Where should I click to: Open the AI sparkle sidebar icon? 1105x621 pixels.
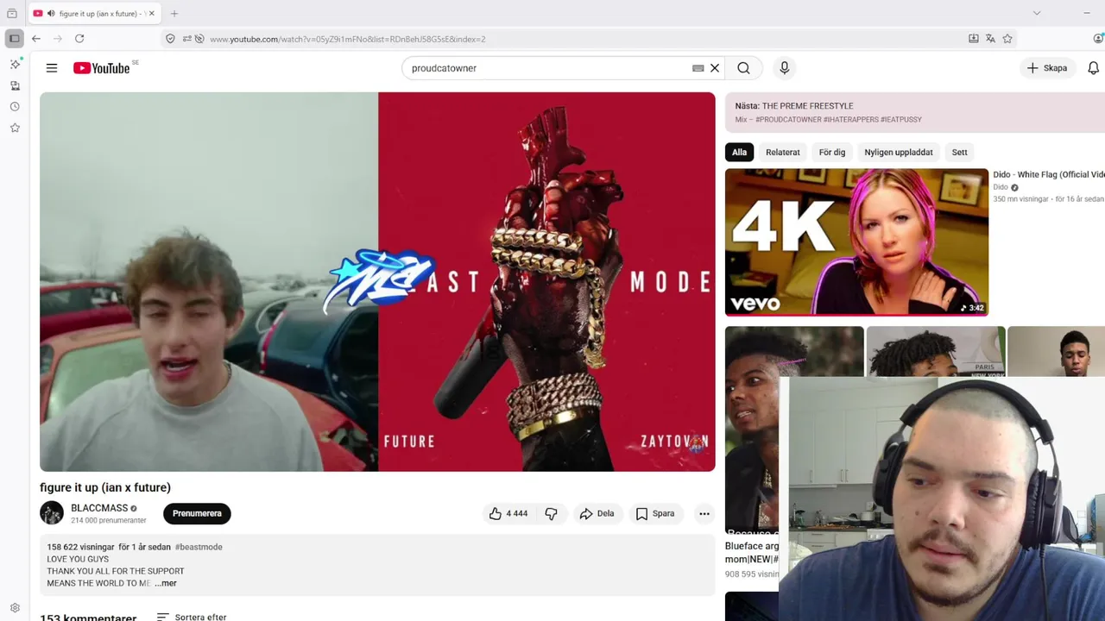[x=15, y=65]
